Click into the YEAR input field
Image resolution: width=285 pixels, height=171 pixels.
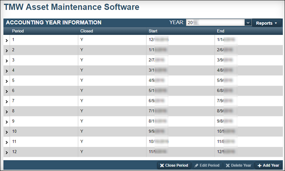(215, 23)
